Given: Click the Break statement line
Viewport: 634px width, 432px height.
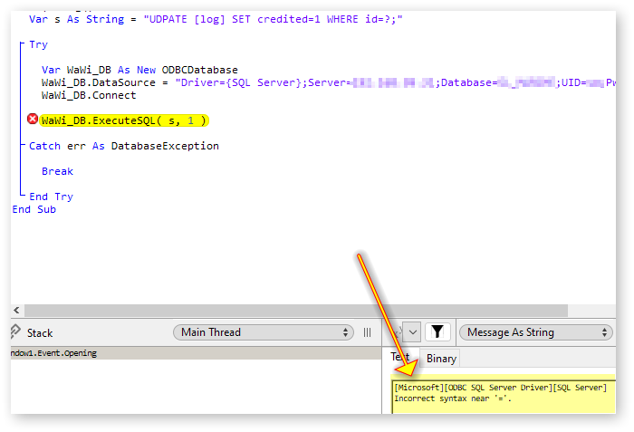Looking at the screenshot, I should 57,171.
